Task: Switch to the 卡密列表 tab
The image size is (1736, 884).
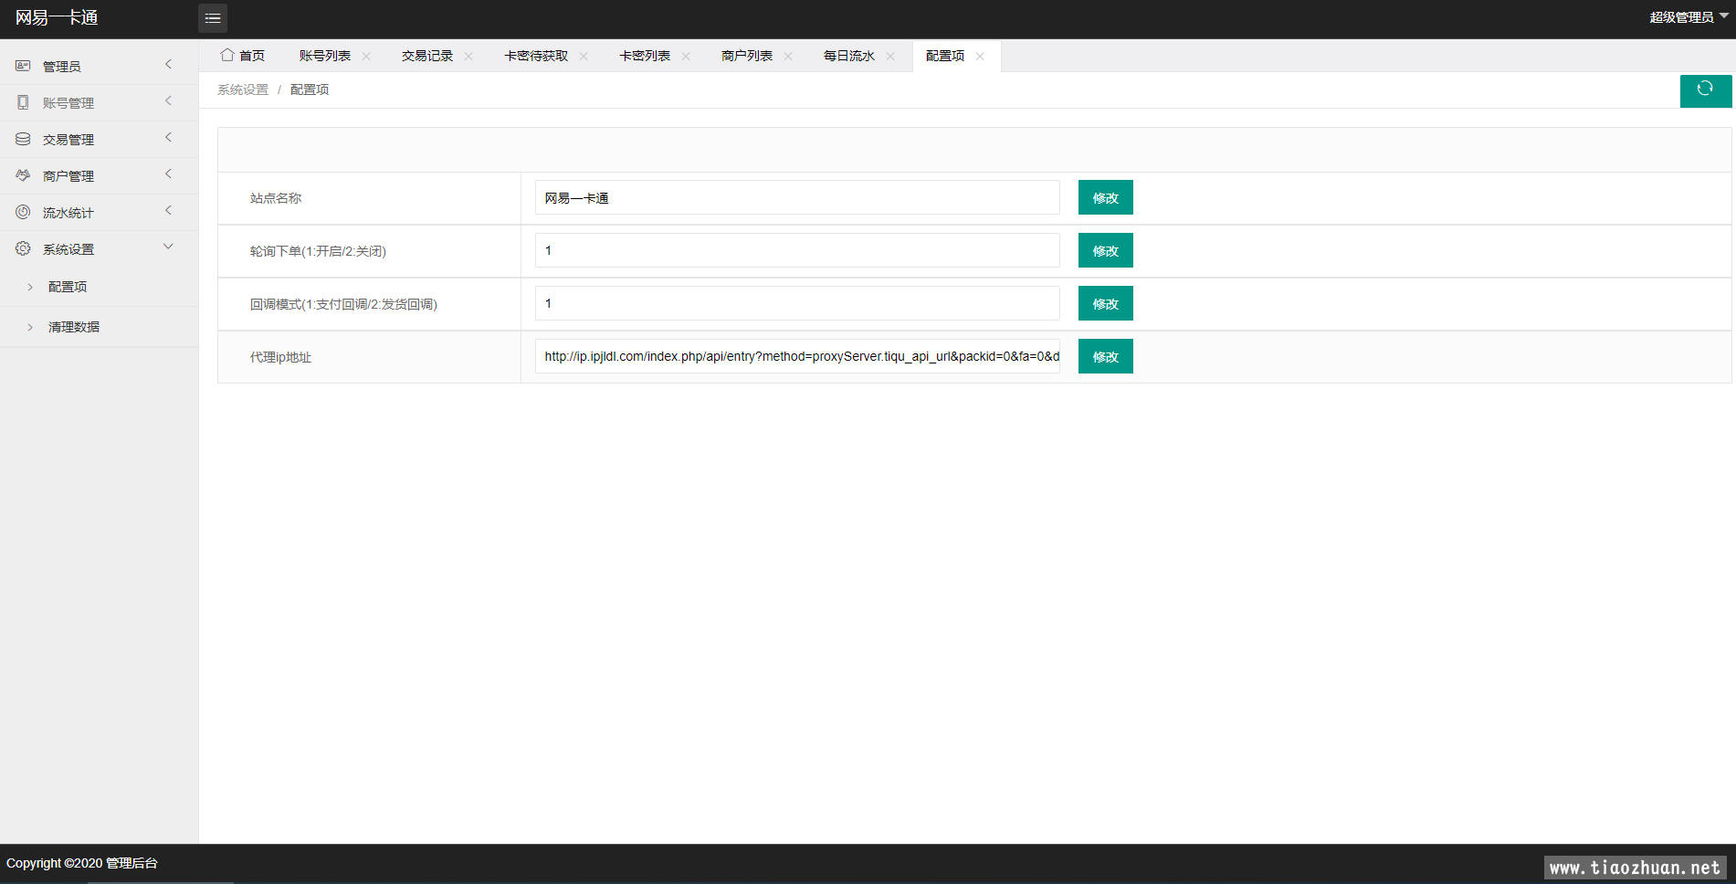Action: pyautogui.click(x=645, y=56)
